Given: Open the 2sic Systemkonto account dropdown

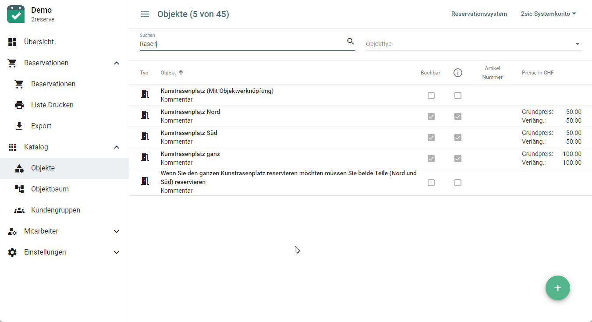Looking at the screenshot, I should tap(548, 14).
